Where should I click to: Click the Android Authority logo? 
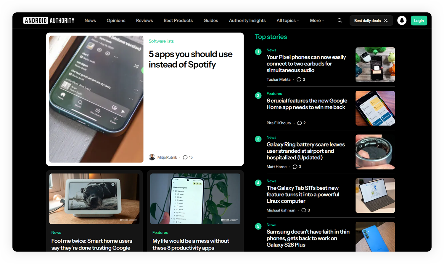(x=49, y=20)
